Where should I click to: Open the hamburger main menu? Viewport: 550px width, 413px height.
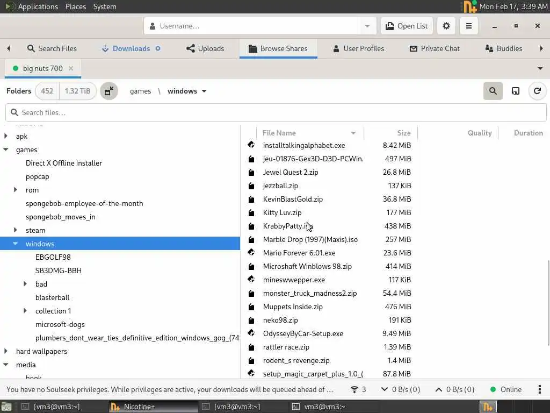(x=468, y=26)
